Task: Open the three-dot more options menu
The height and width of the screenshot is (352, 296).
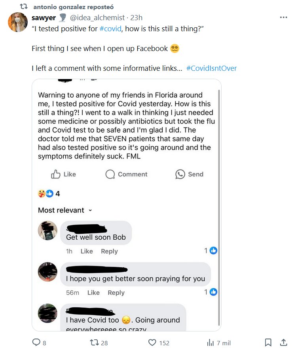Action: pos(283,18)
